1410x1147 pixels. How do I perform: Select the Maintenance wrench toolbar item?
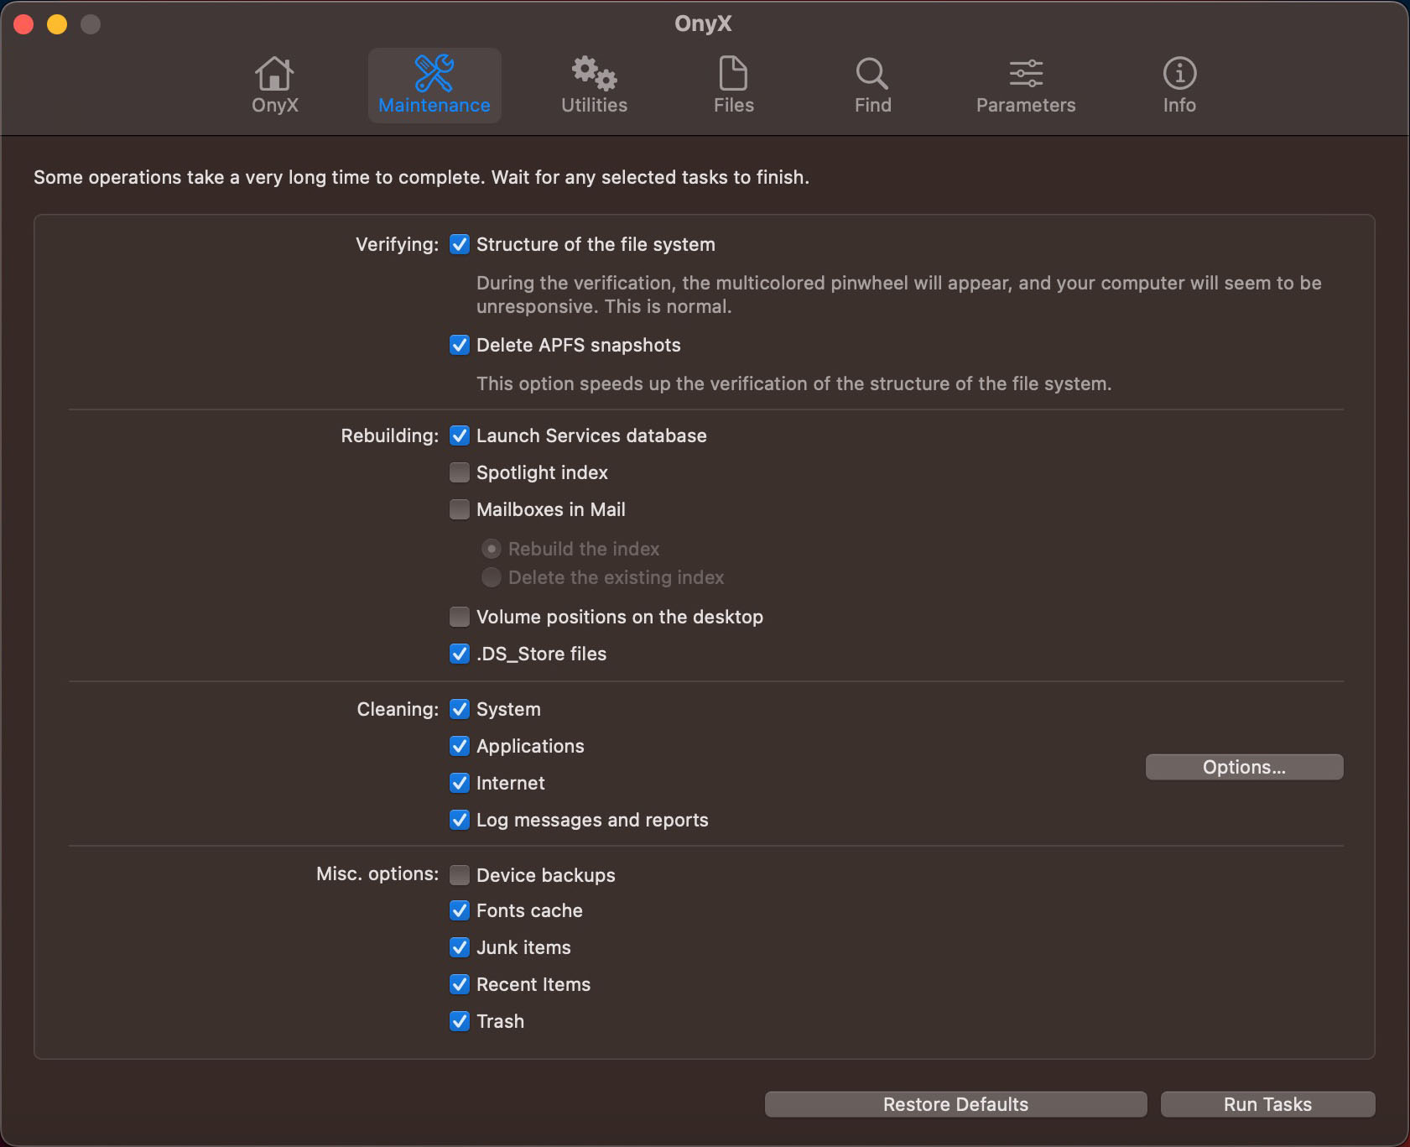click(x=434, y=86)
